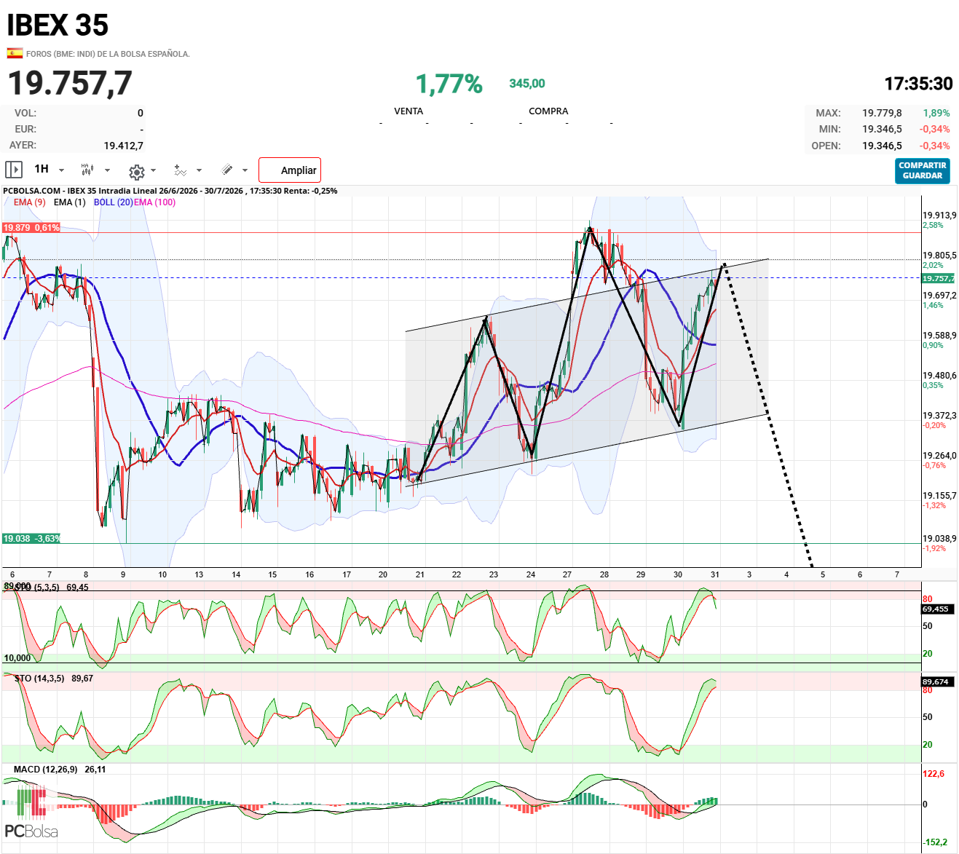Click the last price 19.757,7
This screenshot has width=959, height=854.
(70, 83)
